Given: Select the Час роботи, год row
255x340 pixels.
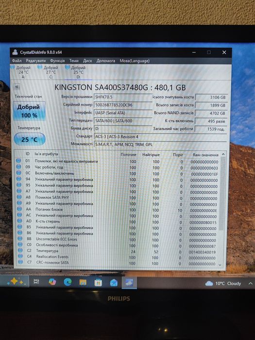Looking at the screenshot, I should pos(118,168).
